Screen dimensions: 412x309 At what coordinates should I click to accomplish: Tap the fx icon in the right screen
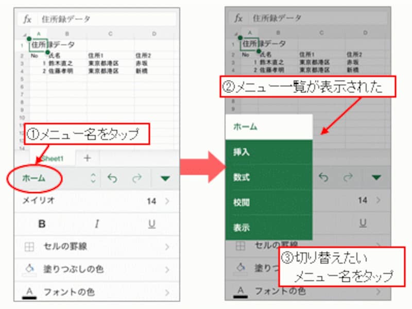pos(238,18)
